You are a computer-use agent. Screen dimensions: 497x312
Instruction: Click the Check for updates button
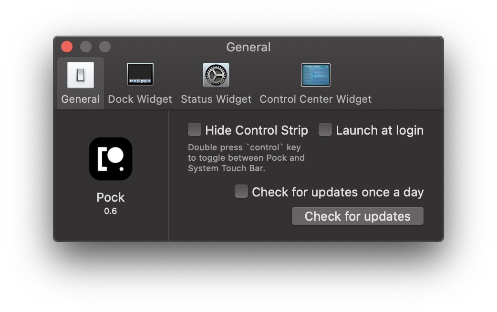pyautogui.click(x=357, y=216)
